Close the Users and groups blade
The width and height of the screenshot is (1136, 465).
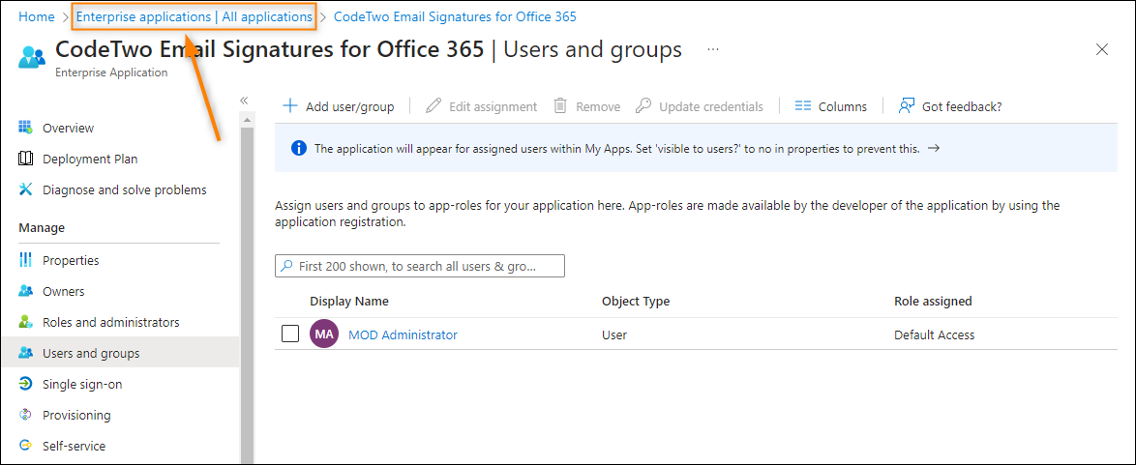[x=1102, y=49]
